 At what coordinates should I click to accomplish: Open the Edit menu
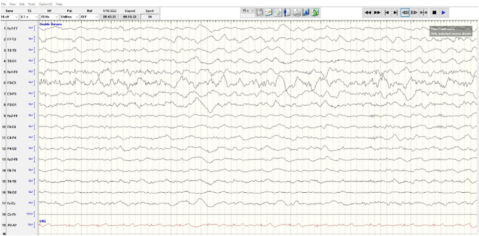coord(22,4)
